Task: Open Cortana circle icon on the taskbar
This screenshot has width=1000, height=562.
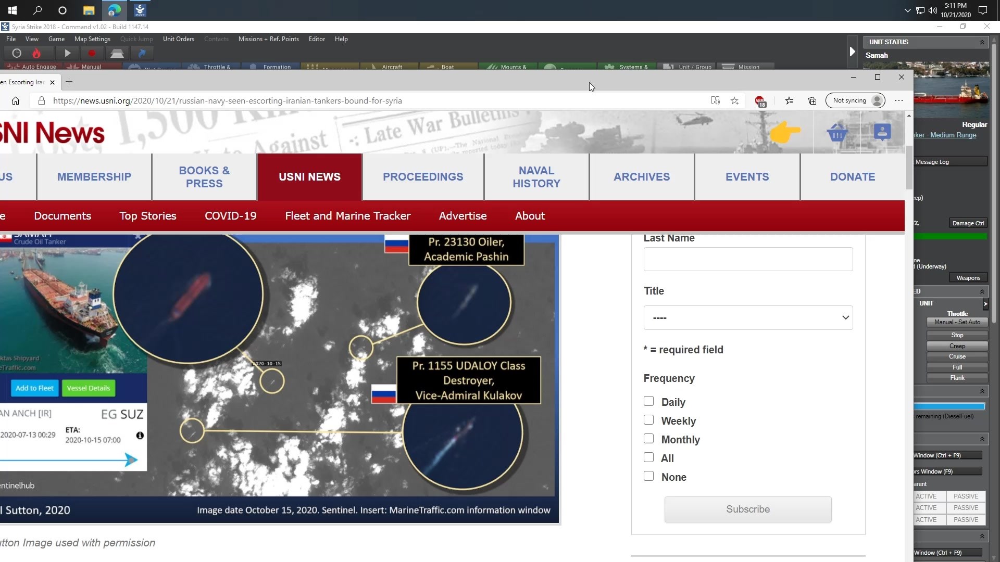Action: tap(63, 10)
